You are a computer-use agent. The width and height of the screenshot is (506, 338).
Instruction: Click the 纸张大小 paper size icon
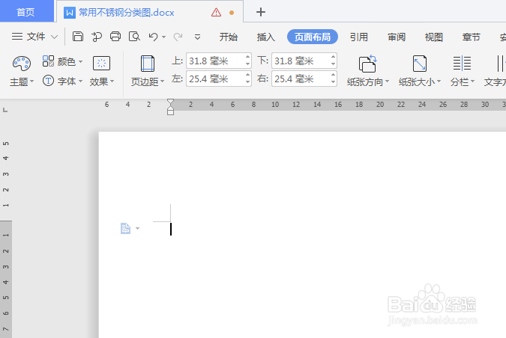[420, 64]
